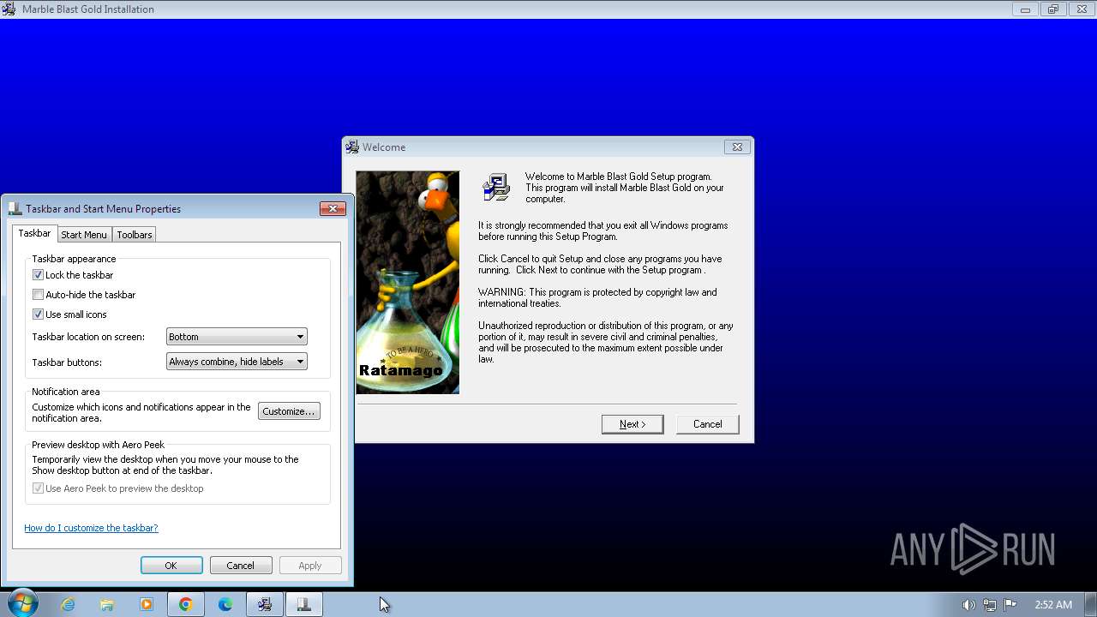
Task: Cancel the Marble Blast Gold setup
Action: (x=708, y=424)
